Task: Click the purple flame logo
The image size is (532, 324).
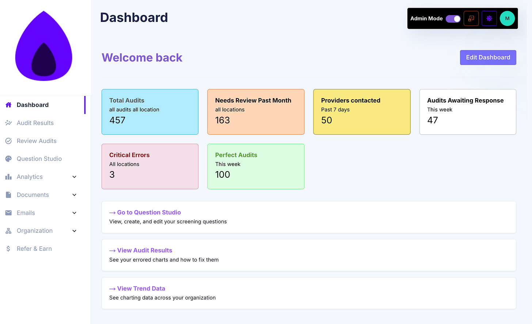Action: coord(44,46)
